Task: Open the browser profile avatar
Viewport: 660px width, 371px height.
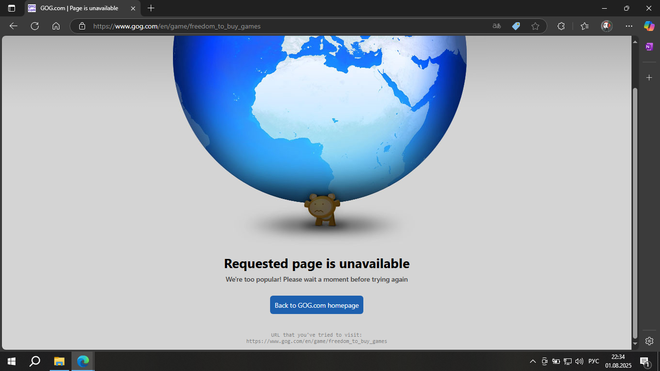Action: click(x=607, y=26)
